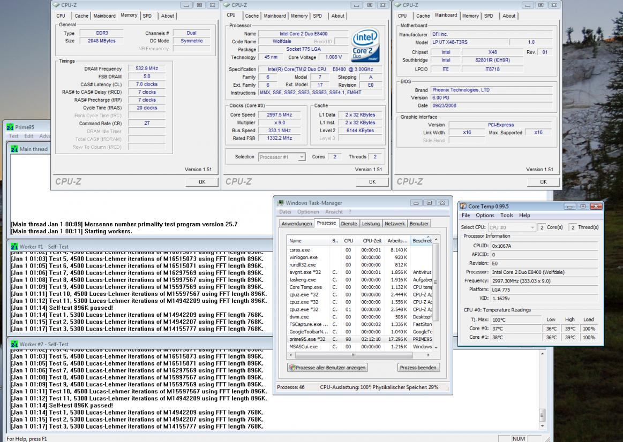Select prime95.exe *32 process row
The height and width of the screenshot is (442, 623).
point(360,339)
